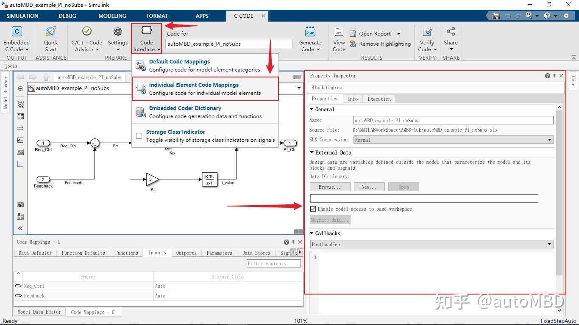
Task: Click the Browse... button
Action: point(330,187)
